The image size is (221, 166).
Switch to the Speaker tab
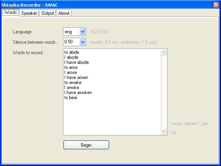point(29,13)
